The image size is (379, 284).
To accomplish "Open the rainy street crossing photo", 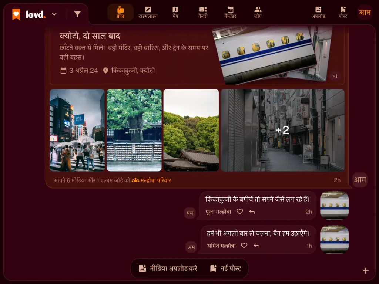I will [77, 130].
